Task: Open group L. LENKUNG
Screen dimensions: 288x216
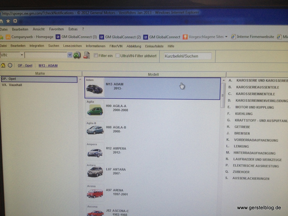Action: [237, 146]
